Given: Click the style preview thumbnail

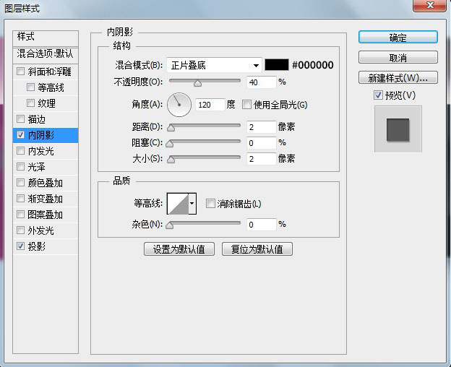Looking at the screenshot, I should pos(397,130).
